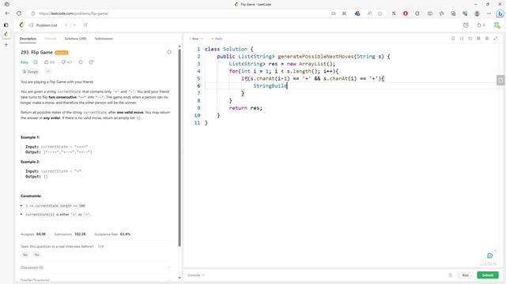Open the Auto editor mode dropdown

click(217, 39)
